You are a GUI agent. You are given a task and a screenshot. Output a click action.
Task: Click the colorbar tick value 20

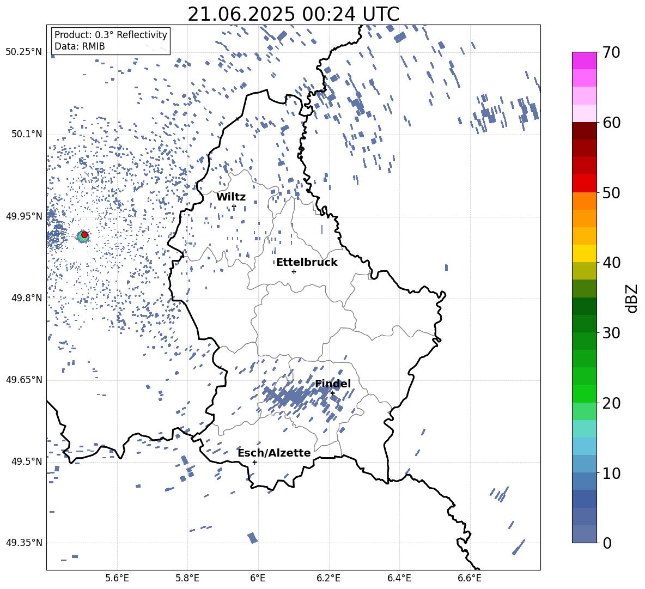point(611,403)
